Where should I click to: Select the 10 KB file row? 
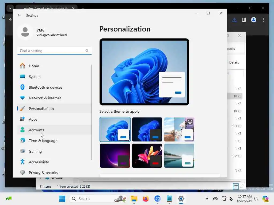coord(235,96)
